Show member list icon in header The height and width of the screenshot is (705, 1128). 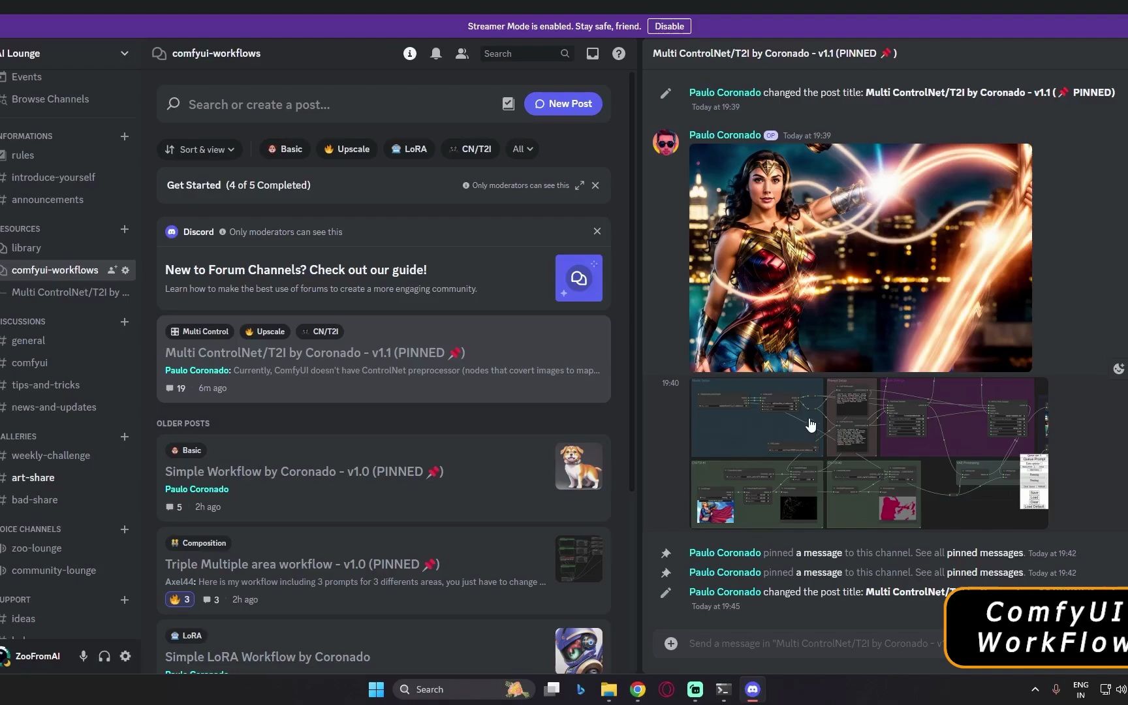coord(462,54)
